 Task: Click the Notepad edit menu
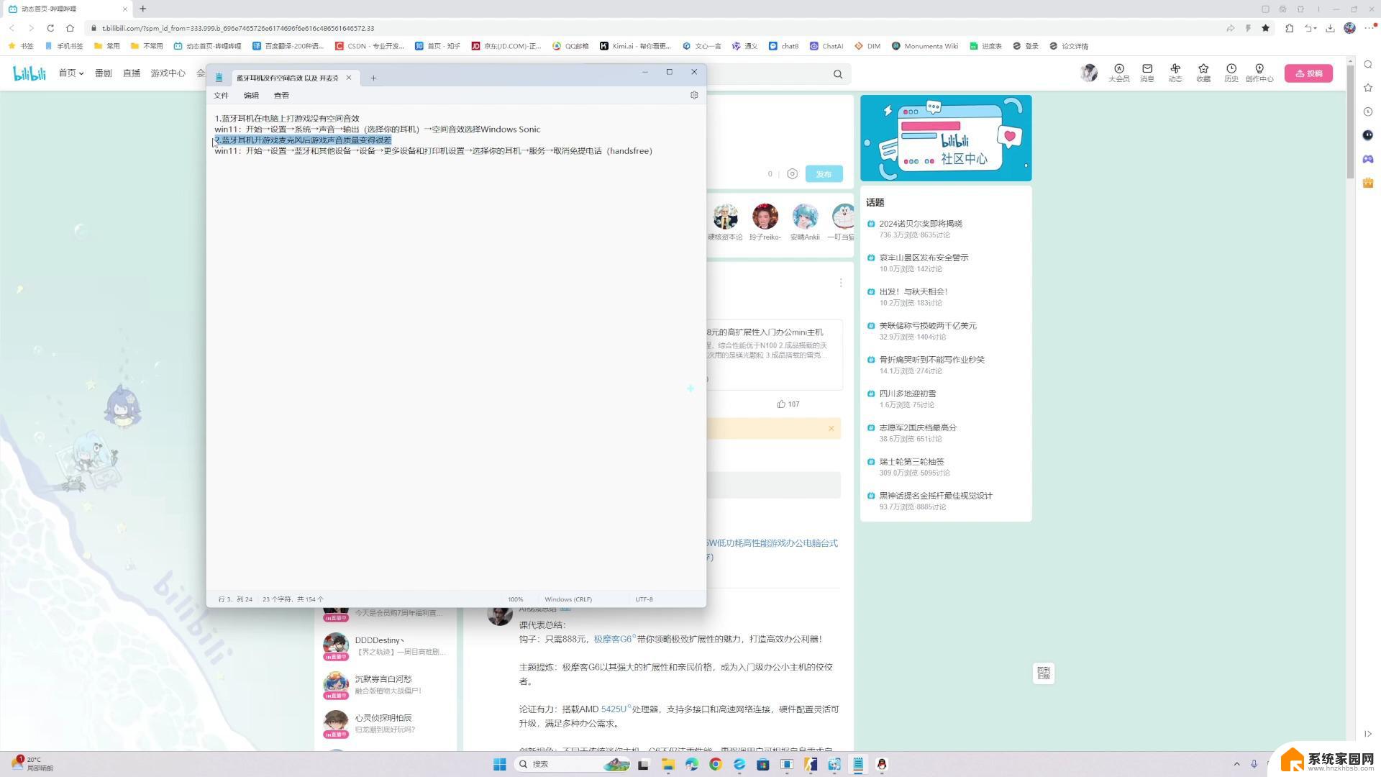point(250,95)
